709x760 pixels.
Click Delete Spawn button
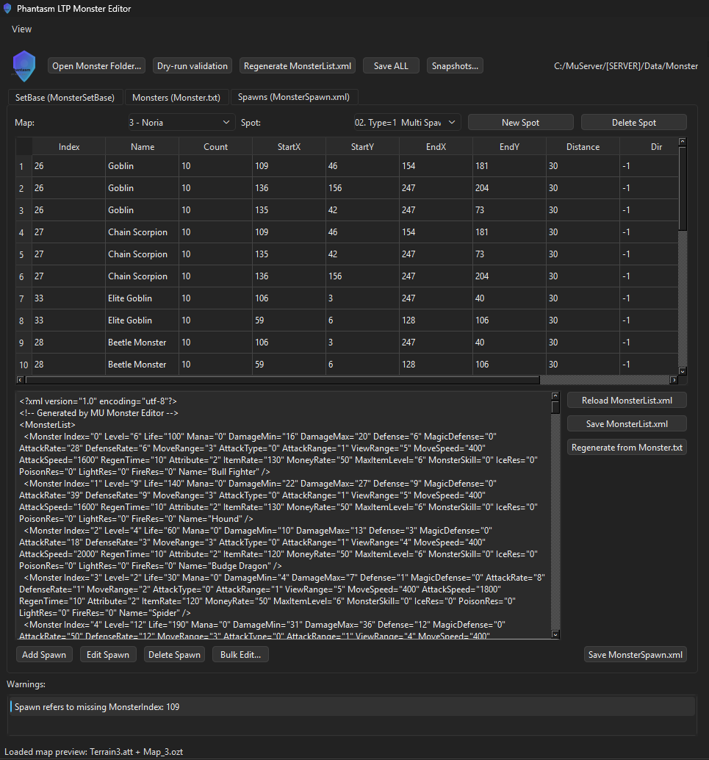pos(174,655)
